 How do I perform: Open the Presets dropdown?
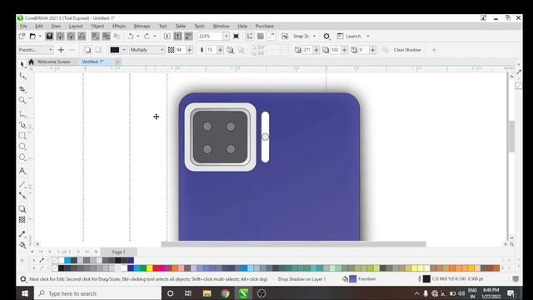click(x=35, y=50)
